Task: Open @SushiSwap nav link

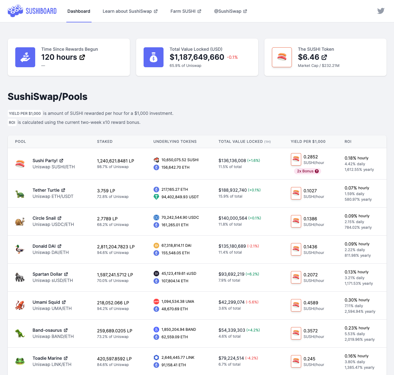Action: pyautogui.click(x=230, y=11)
